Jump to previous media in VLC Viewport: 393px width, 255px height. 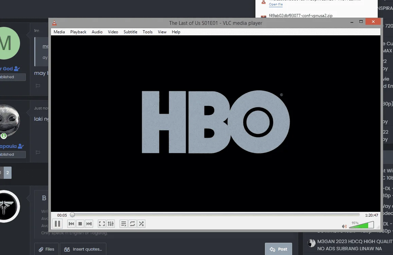pos(71,224)
